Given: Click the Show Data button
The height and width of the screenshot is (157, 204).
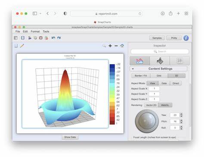Looking at the screenshot, I should point(70,137).
